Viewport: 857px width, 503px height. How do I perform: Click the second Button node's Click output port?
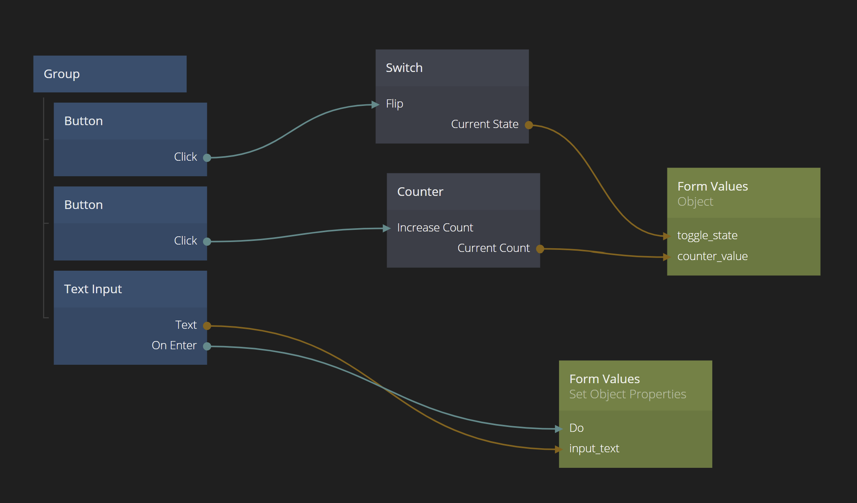[x=207, y=242]
